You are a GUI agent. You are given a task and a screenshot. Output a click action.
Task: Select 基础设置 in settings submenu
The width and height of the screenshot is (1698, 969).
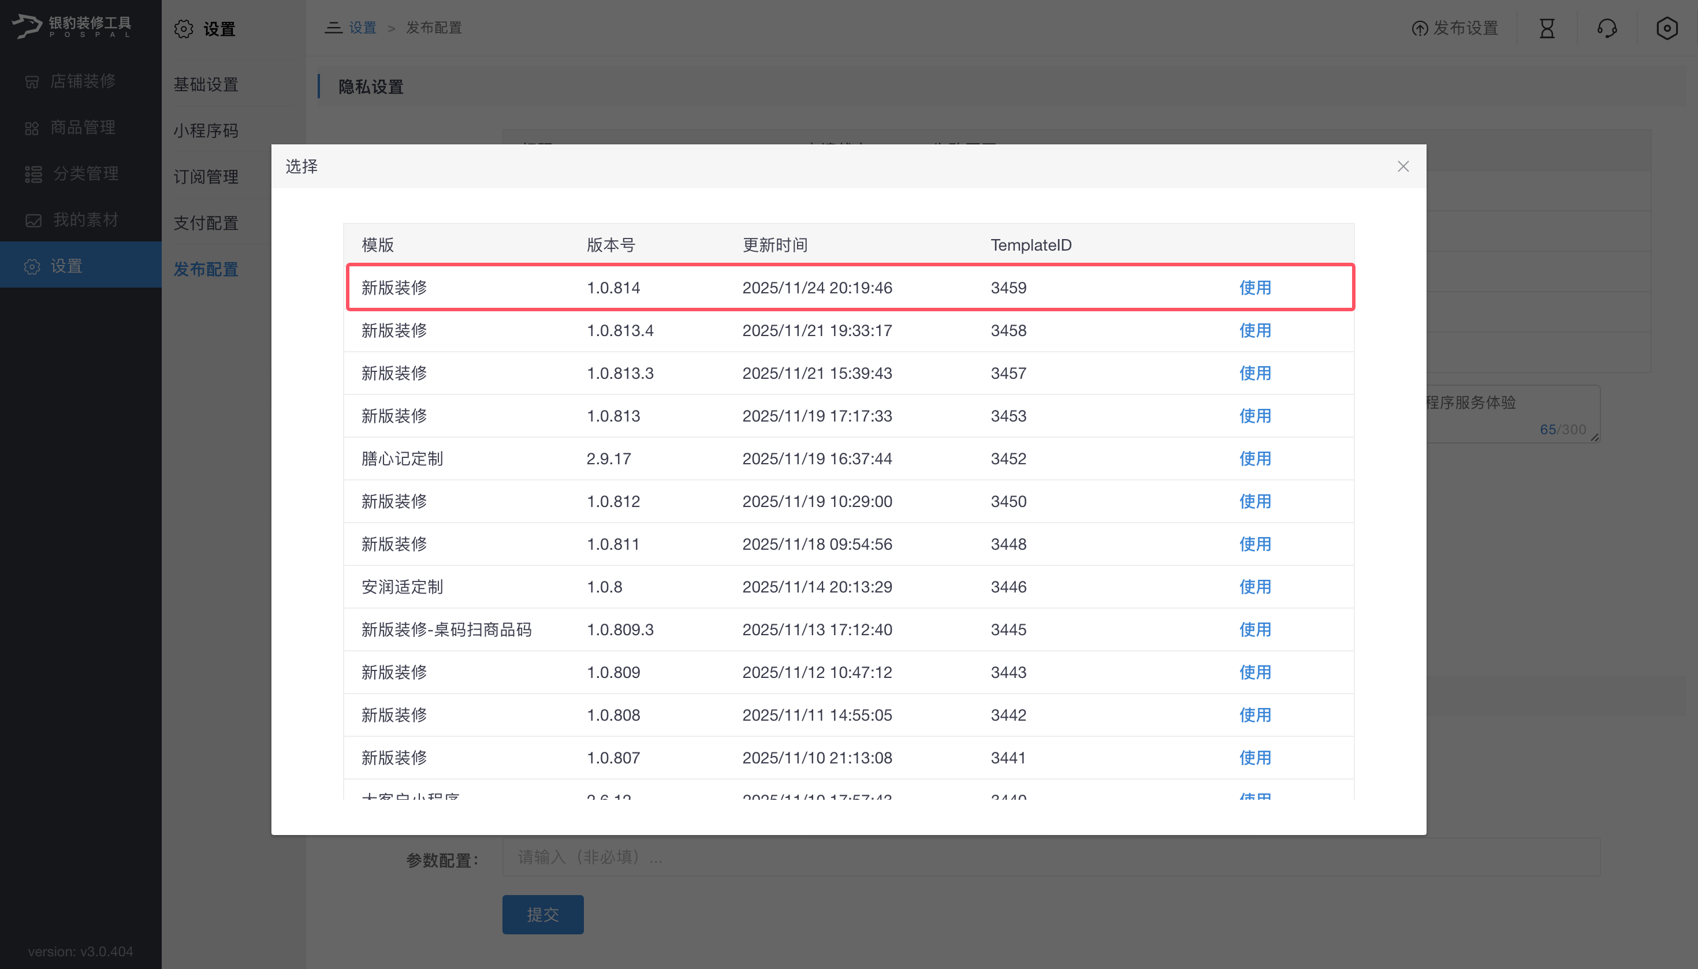206,84
